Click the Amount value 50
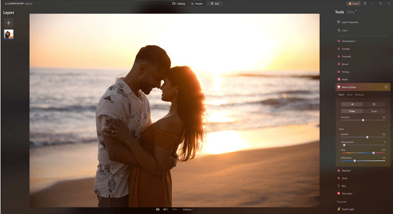393x214 pixels. 384,117
